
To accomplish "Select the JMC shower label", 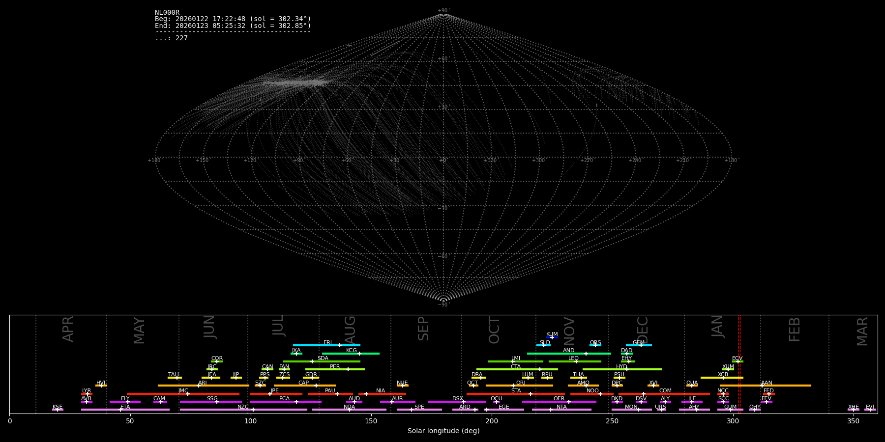I will (183, 391).
